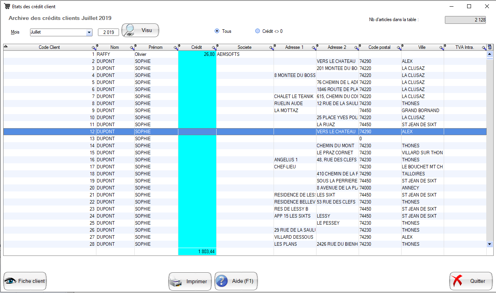Click the magnifier icon in Crédit column header
Screen dimensions: 496x293
click(x=214, y=48)
